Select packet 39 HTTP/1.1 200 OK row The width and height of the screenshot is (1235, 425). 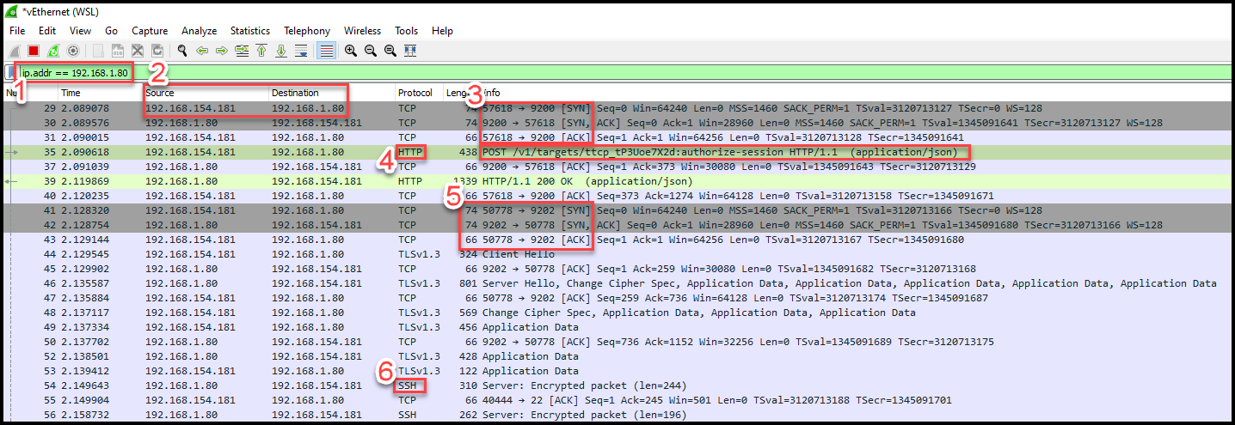point(617,181)
